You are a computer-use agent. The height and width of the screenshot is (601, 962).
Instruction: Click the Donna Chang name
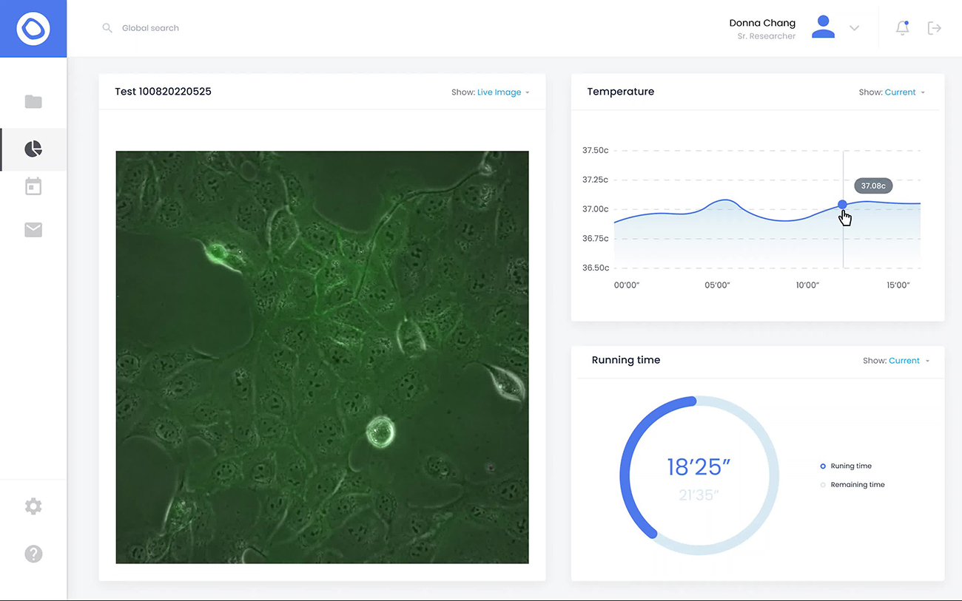pyautogui.click(x=762, y=23)
